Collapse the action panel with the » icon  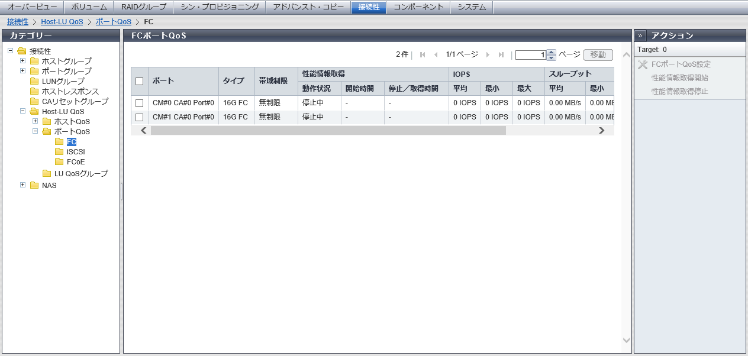coord(640,35)
